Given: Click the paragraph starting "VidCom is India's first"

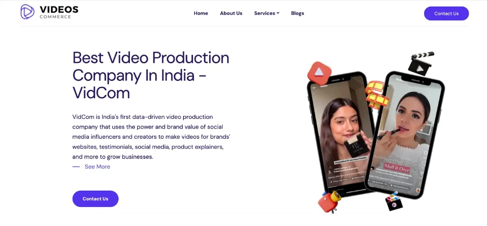Looking at the screenshot, I should tap(151, 137).
